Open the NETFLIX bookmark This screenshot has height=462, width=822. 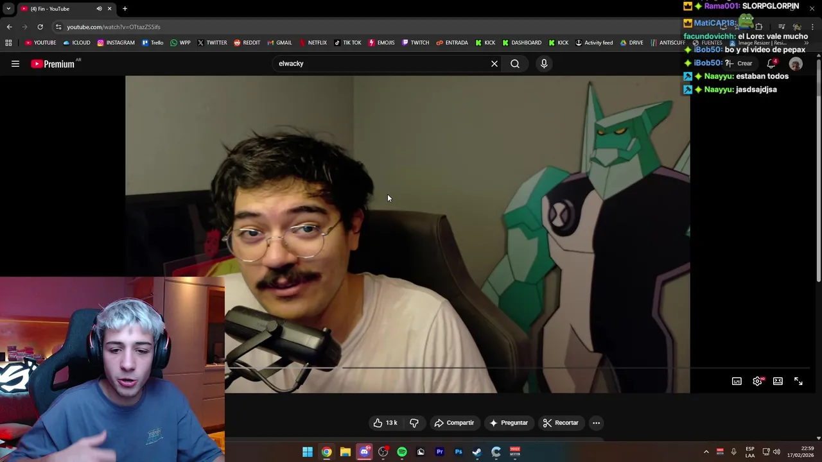click(x=313, y=43)
